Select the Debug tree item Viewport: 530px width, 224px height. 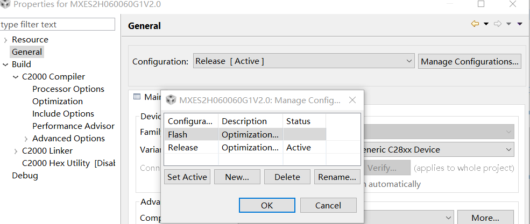[x=25, y=176]
